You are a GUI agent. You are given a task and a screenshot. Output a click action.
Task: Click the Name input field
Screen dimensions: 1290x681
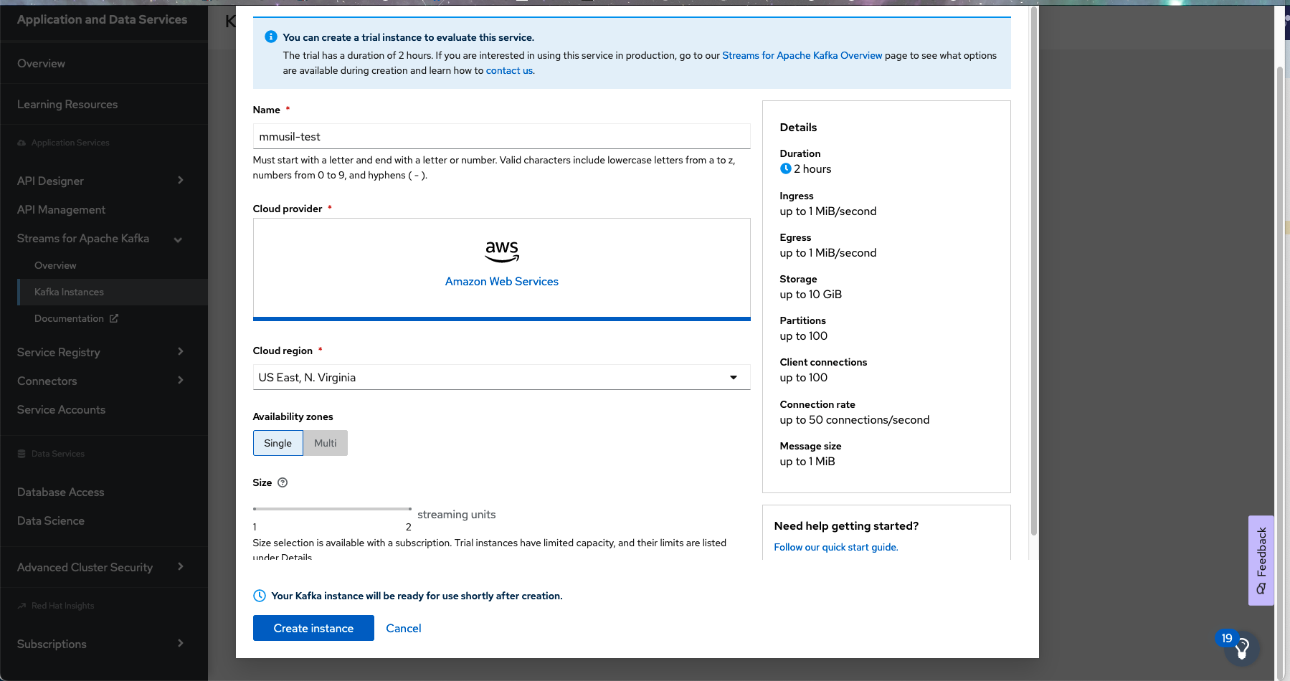[501, 136]
